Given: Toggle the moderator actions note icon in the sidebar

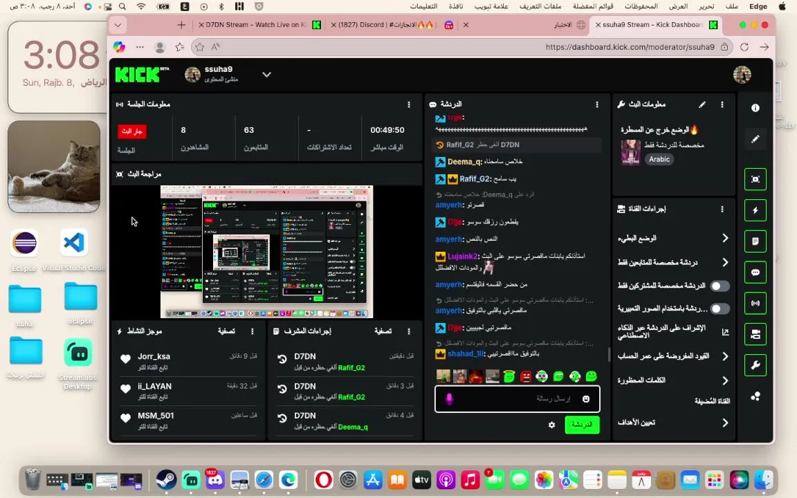Looking at the screenshot, I should pyautogui.click(x=755, y=241).
